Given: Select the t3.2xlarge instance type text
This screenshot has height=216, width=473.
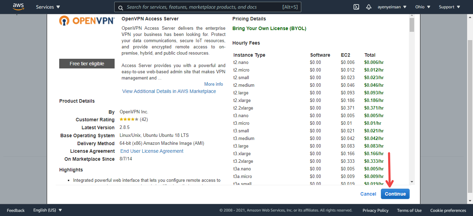Looking at the screenshot, I should 243,161.
